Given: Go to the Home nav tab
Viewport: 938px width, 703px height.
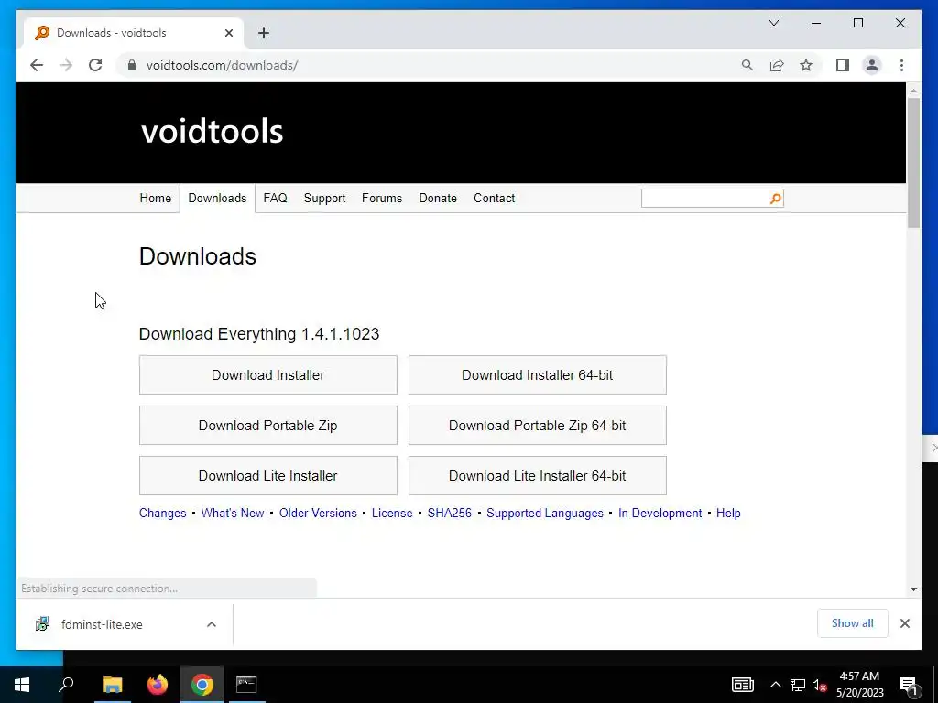Looking at the screenshot, I should coord(156,198).
